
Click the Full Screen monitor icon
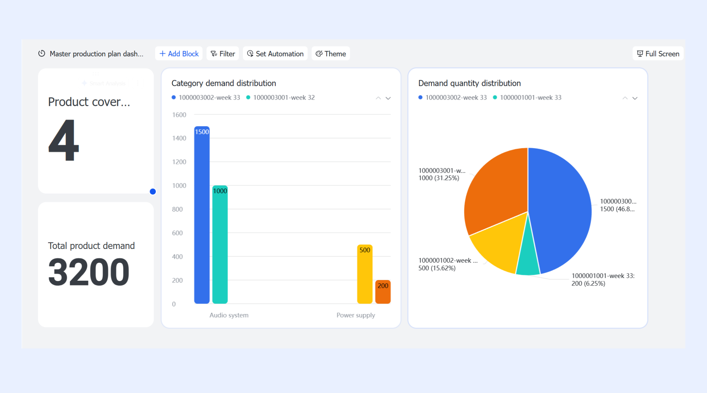tap(640, 54)
